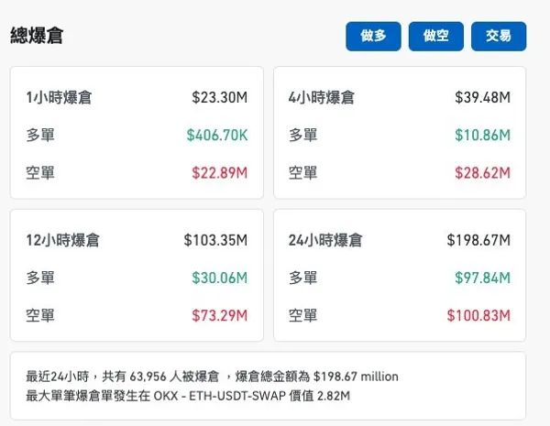The height and width of the screenshot is (426, 550).
Task: Click the green $406.70K long value
Action: pos(217,135)
